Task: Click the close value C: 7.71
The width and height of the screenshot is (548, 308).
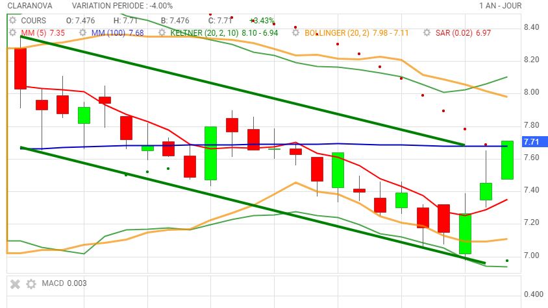Action: [220, 21]
